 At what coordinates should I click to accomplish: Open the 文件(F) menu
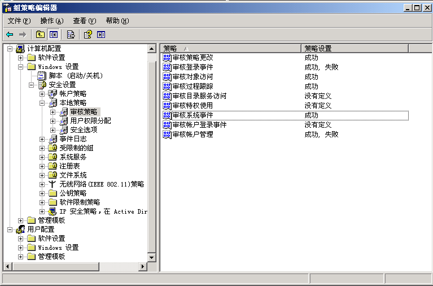(19, 21)
